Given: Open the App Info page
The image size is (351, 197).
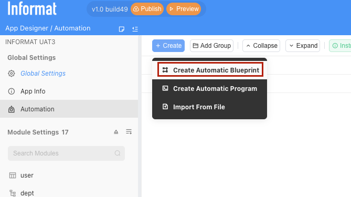Looking at the screenshot, I should pyautogui.click(x=33, y=91).
